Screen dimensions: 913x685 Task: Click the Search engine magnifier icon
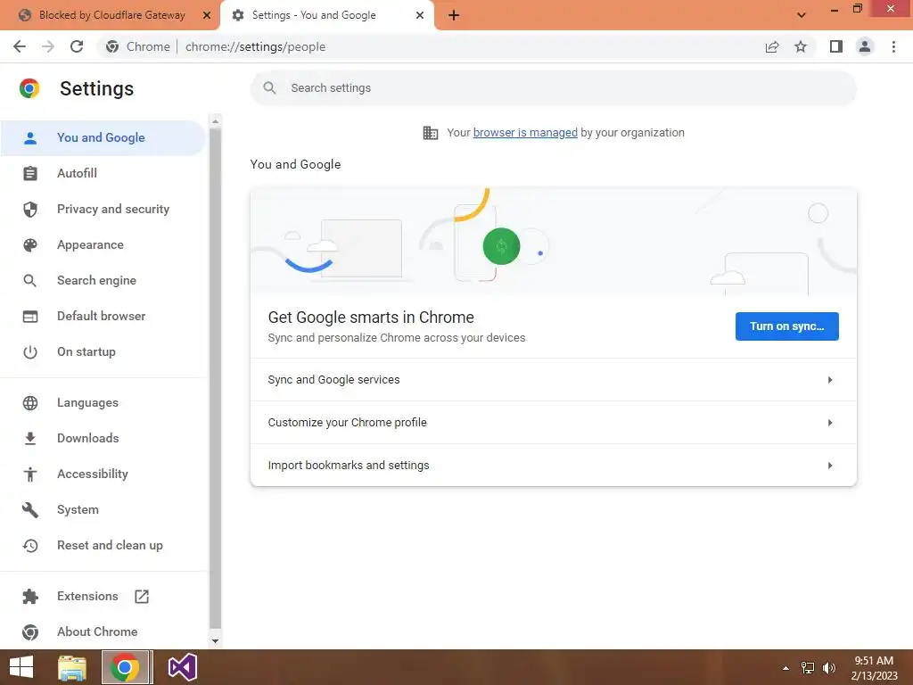(29, 281)
